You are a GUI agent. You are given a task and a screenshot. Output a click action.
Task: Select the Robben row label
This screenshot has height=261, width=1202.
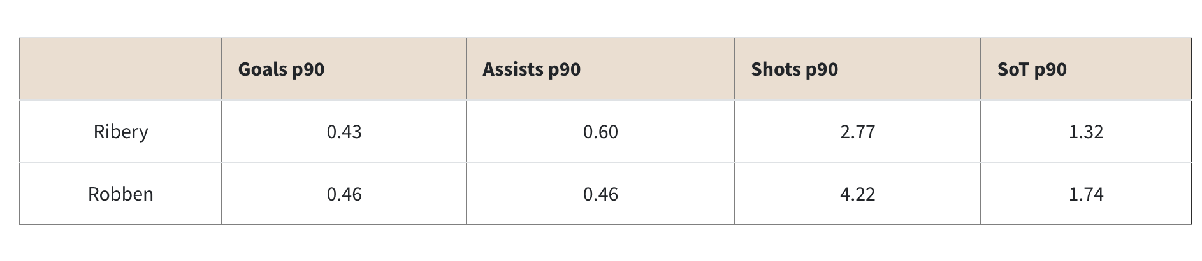click(x=120, y=194)
